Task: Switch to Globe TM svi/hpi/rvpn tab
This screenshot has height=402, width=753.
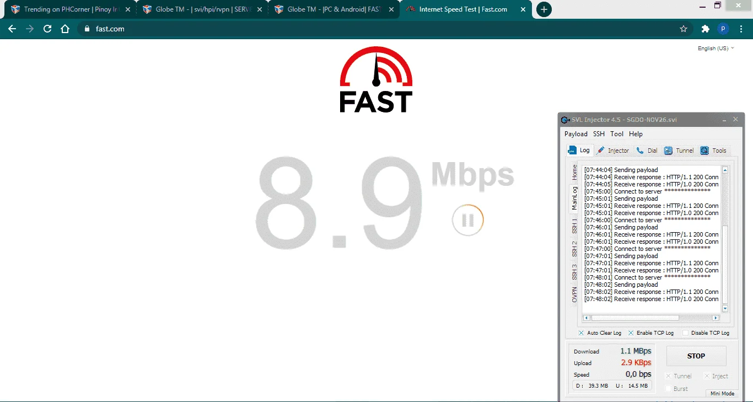Action: click(201, 9)
